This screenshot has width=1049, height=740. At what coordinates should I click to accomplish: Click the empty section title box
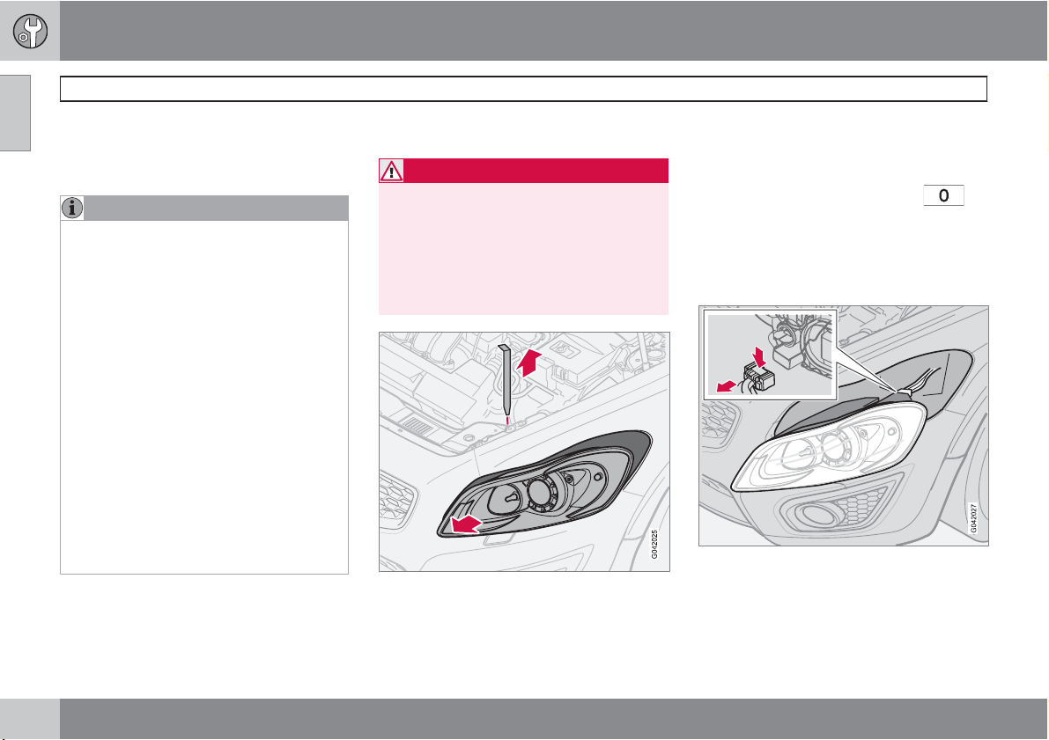click(523, 89)
